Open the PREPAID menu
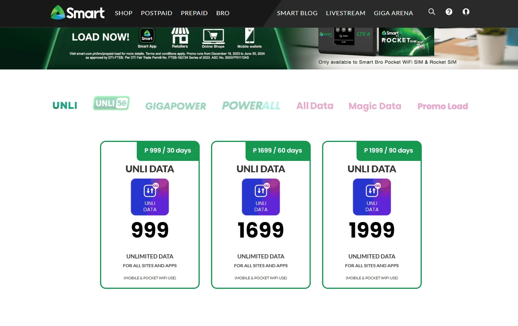Viewport: 518px width, 326px height. 194,13
